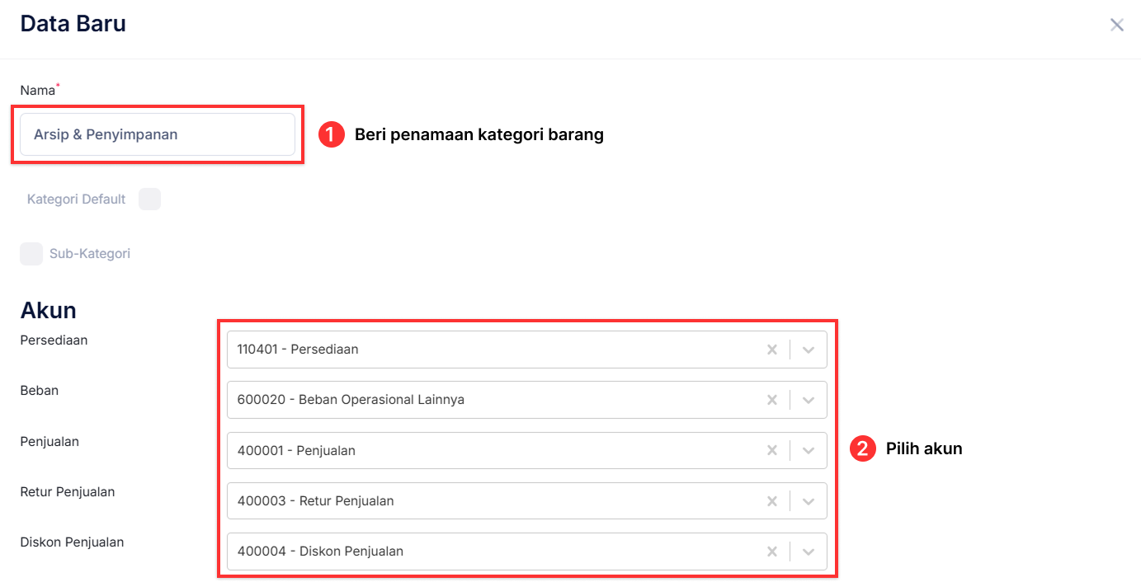1141x582 pixels.
Task: Click the Data Baru dialog title
Action: click(73, 23)
